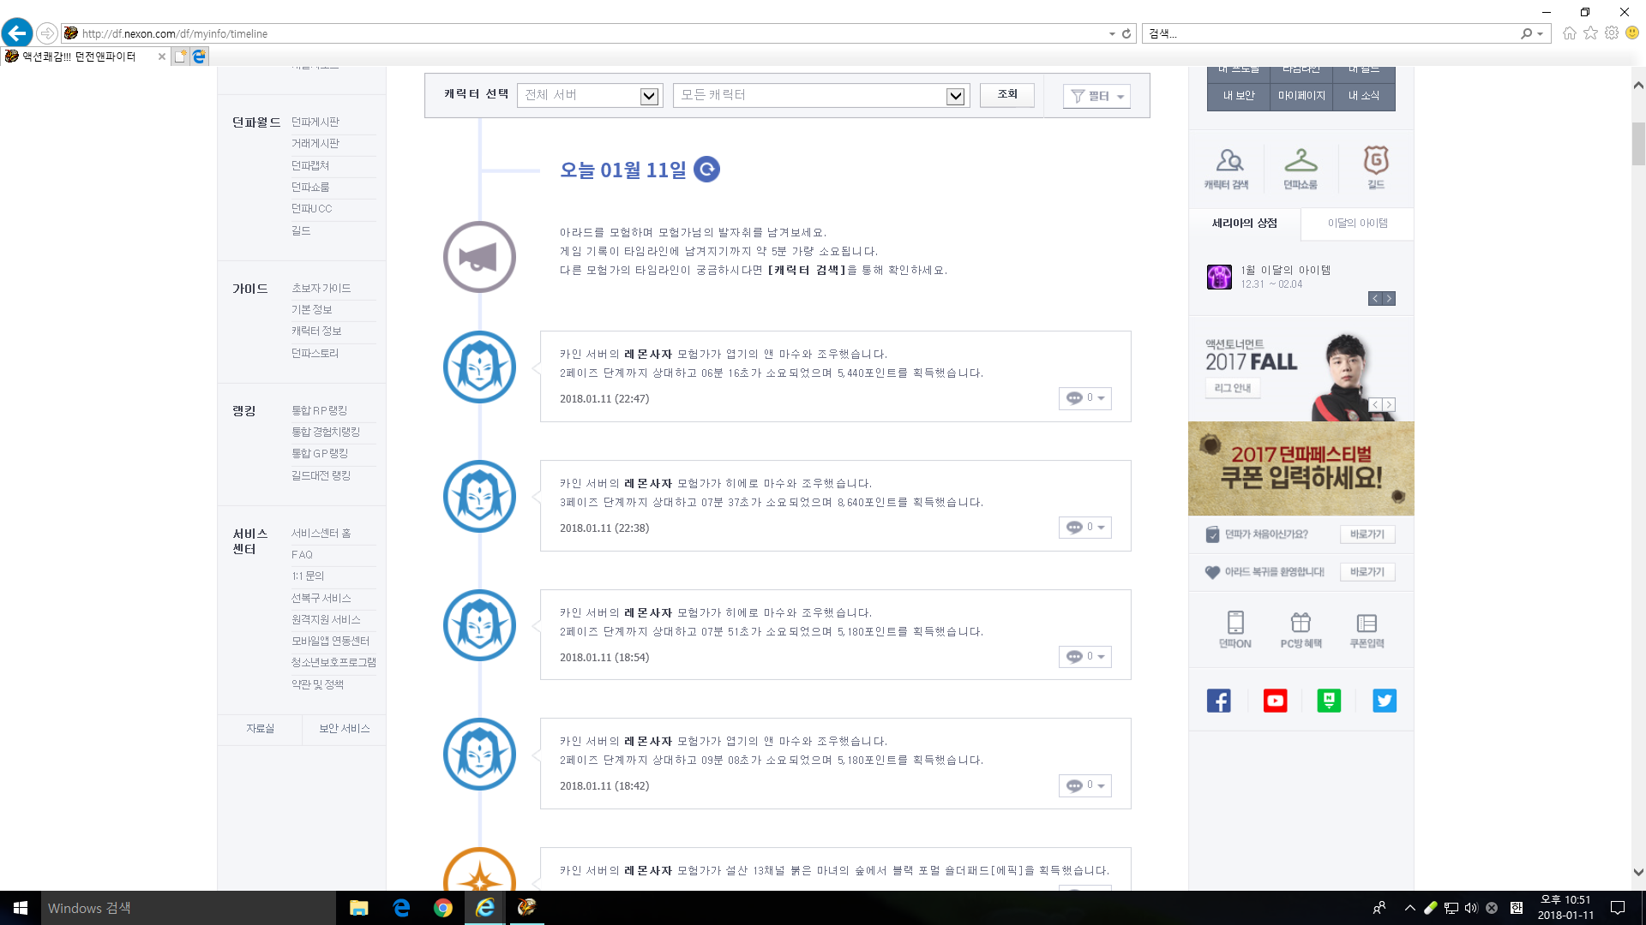Image resolution: width=1646 pixels, height=925 pixels.
Task: Open the new tab button
Action: point(180,57)
